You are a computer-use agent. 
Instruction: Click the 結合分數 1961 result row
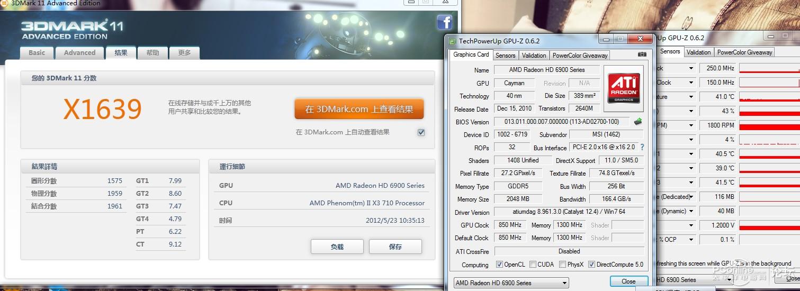[x=77, y=206]
